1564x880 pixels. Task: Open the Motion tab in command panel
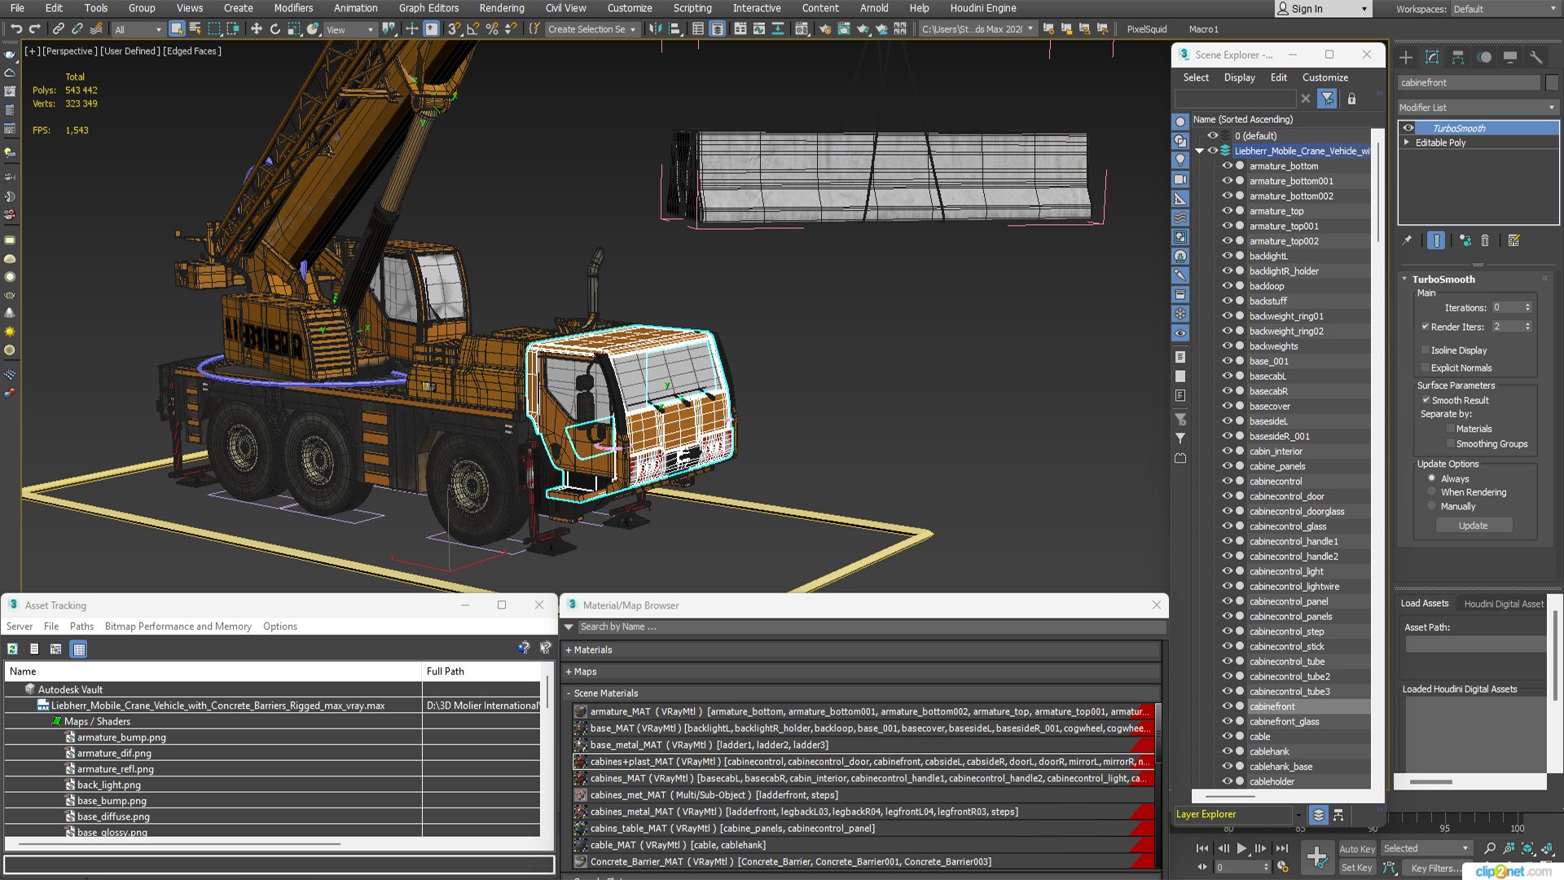[1484, 57]
